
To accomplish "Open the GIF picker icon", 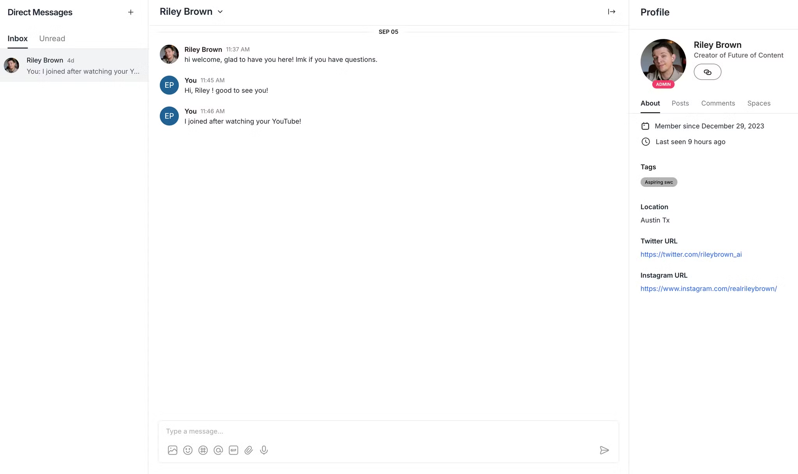I will (233, 450).
